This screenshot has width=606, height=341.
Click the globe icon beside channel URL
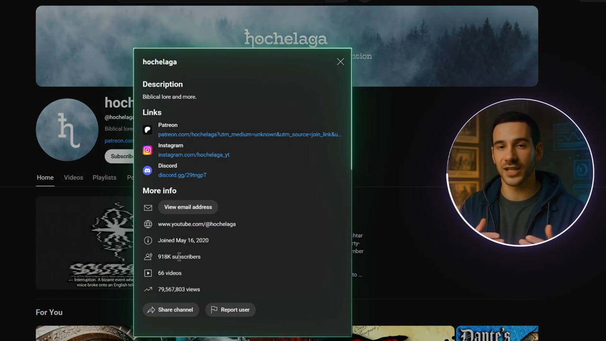tap(148, 224)
